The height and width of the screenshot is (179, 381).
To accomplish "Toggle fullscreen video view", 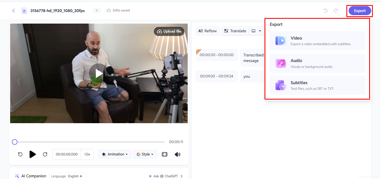I will click(165, 154).
